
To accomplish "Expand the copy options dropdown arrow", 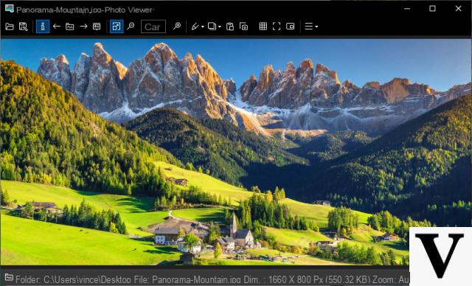I will 220,27.
